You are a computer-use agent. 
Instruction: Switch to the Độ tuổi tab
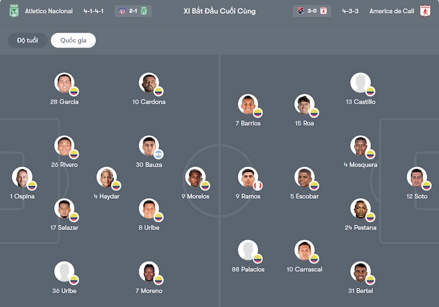pos(27,41)
